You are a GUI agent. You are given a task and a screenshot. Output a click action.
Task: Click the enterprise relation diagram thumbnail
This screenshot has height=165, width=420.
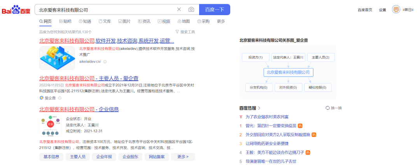(50, 126)
